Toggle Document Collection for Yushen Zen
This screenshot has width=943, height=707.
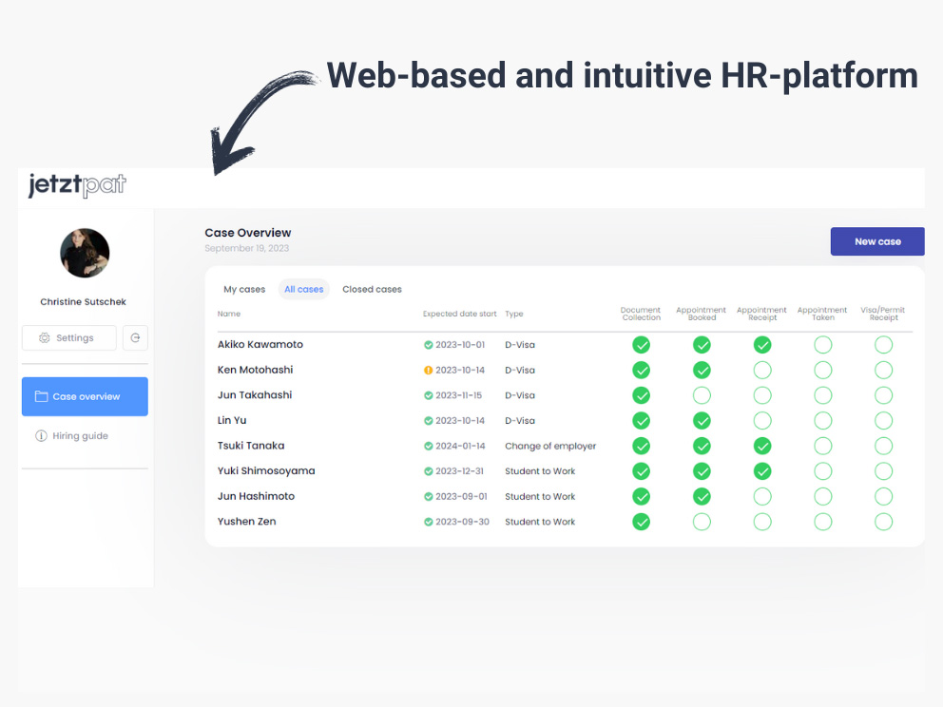point(641,522)
